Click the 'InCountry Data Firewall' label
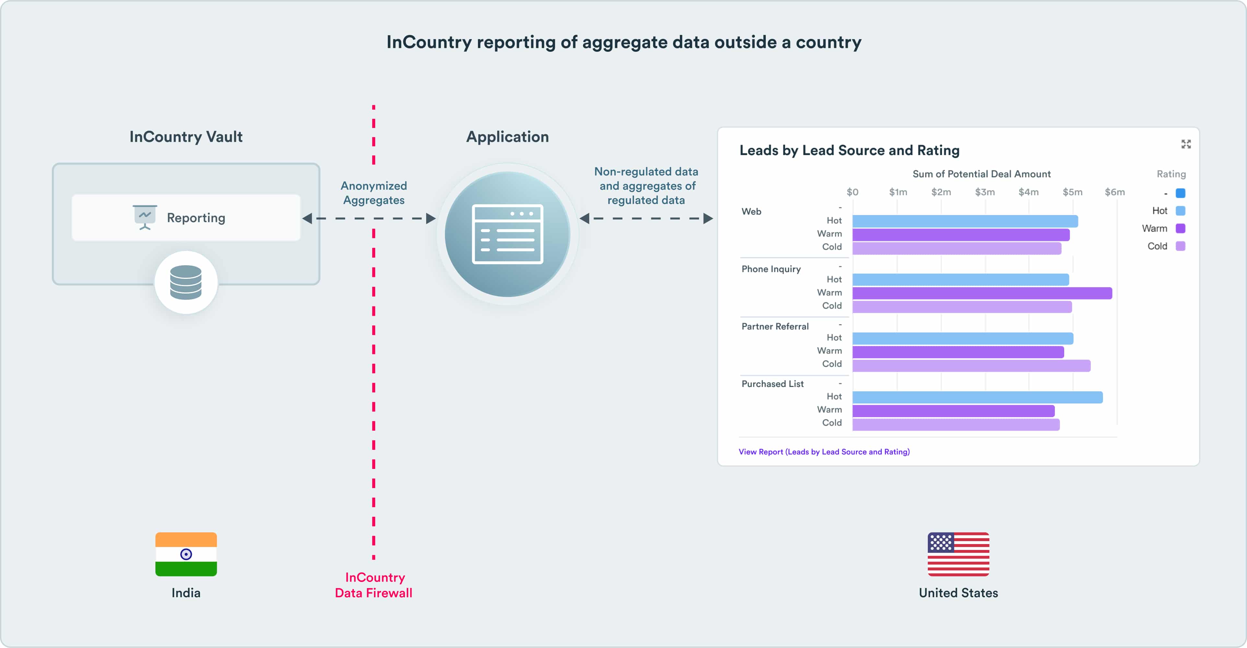The height and width of the screenshot is (648, 1247). coord(374,585)
